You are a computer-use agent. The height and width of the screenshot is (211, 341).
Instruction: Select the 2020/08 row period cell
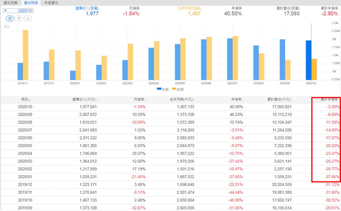coord(25,122)
